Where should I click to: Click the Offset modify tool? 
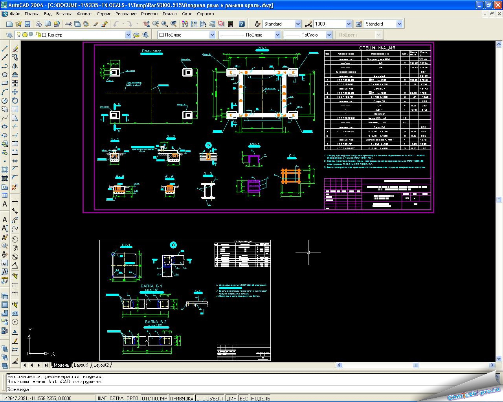15,75
